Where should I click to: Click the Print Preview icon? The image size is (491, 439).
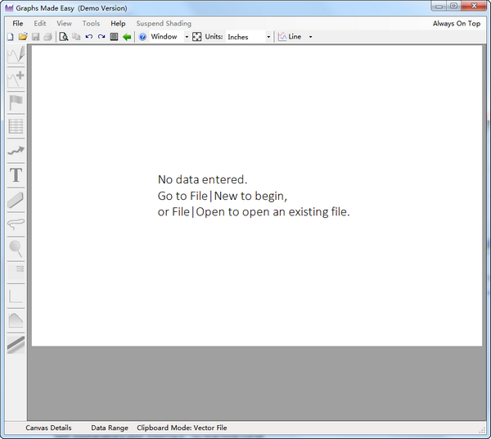coord(63,37)
